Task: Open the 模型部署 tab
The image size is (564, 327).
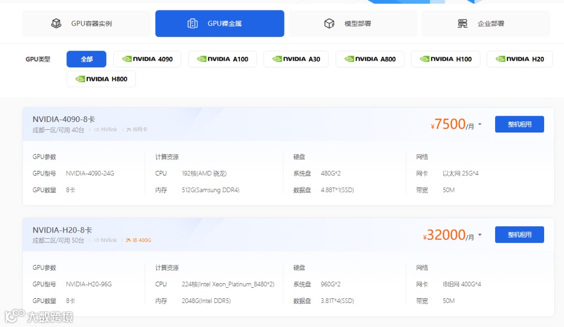Action: point(353,23)
